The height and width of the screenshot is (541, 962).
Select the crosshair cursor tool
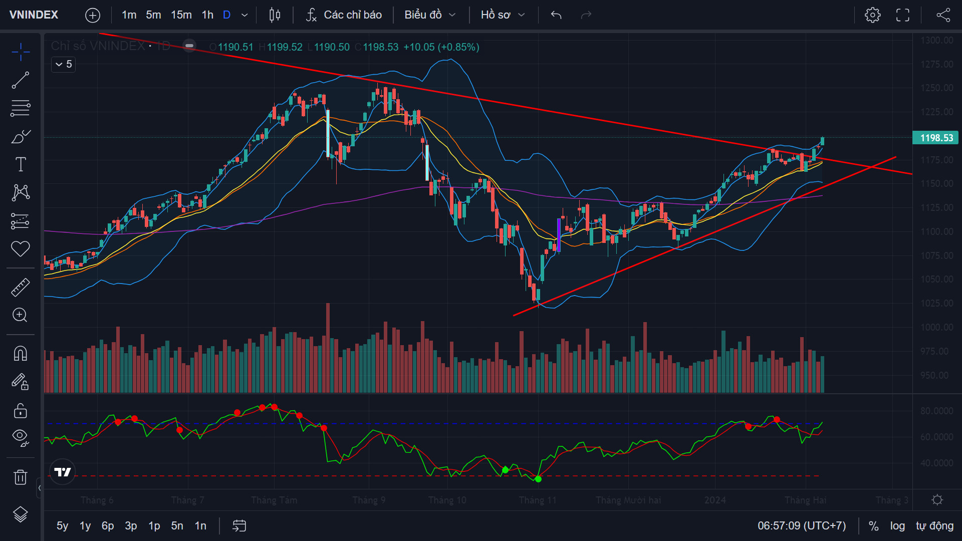[21, 52]
